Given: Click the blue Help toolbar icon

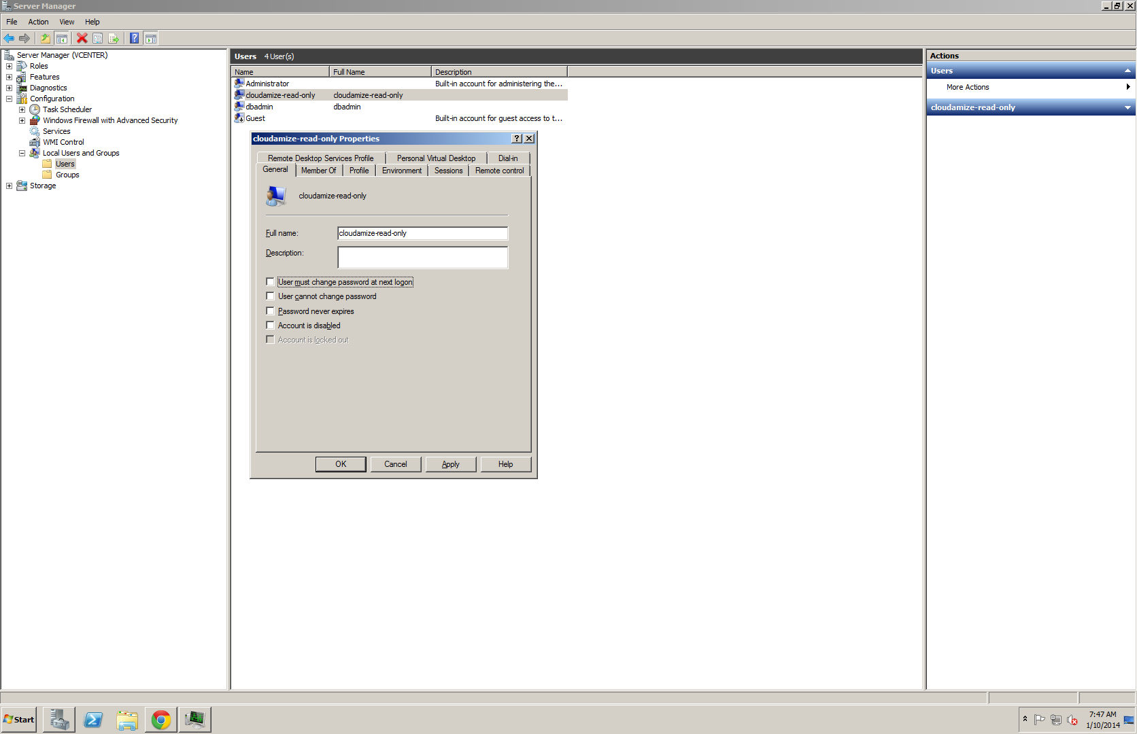Looking at the screenshot, I should click(135, 38).
